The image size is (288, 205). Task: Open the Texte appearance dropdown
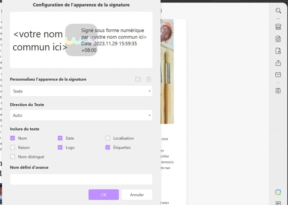click(x=81, y=91)
